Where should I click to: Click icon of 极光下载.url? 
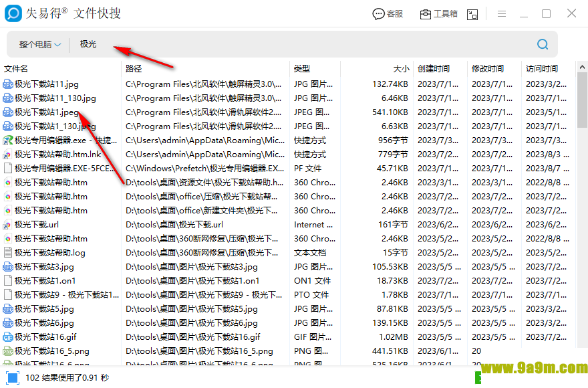coord(8,225)
